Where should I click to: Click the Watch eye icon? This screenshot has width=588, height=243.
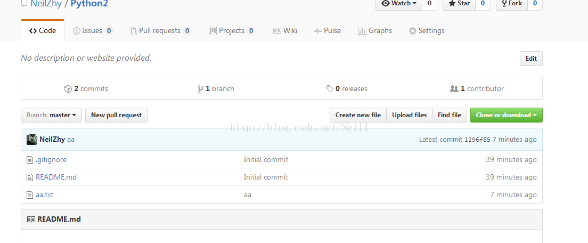click(386, 3)
